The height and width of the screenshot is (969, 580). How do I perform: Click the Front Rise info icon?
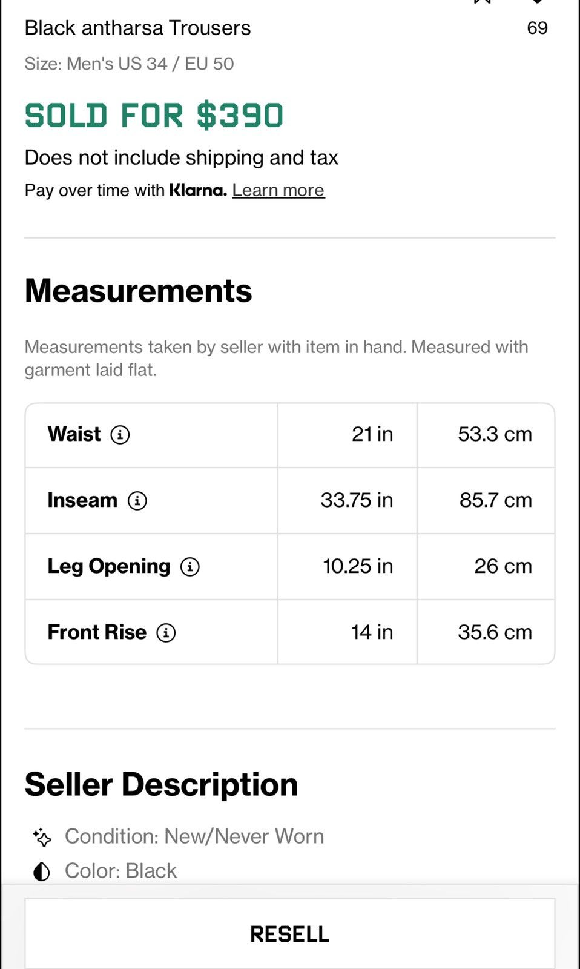166,632
